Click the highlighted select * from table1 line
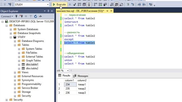The width and height of the screenshot is (182, 102). click(80, 43)
